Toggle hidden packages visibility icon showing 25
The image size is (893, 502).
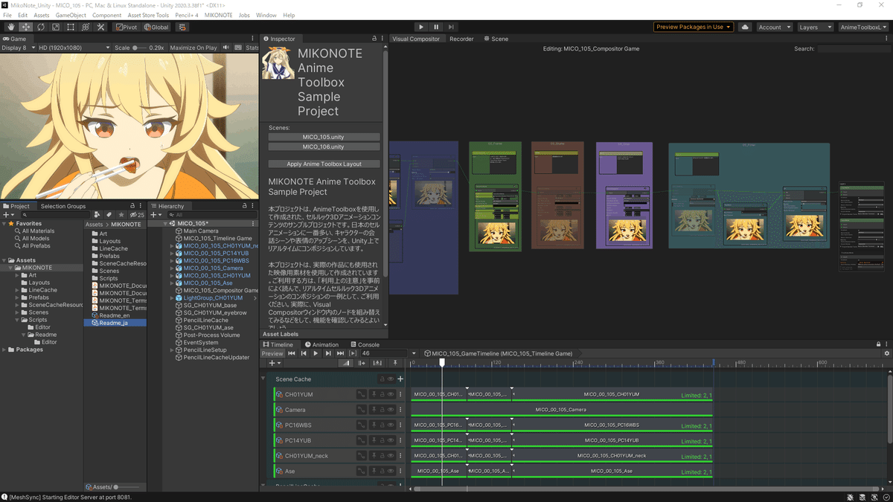(137, 215)
